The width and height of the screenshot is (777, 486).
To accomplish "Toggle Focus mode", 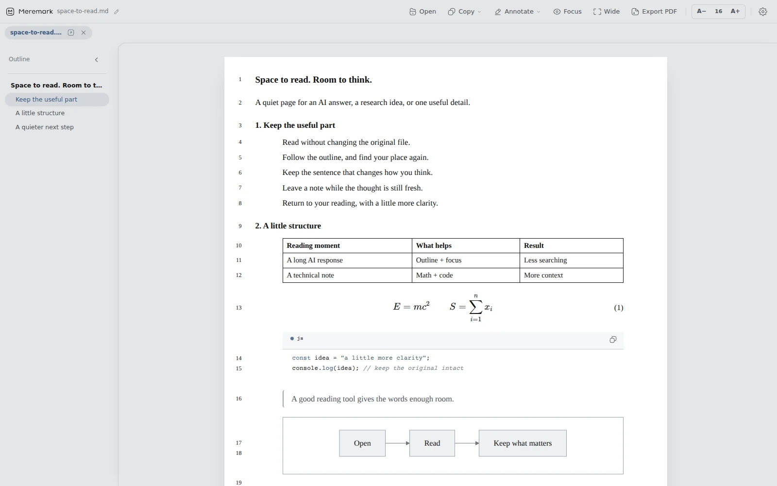I will pyautogui.click(x=567, y=11).
